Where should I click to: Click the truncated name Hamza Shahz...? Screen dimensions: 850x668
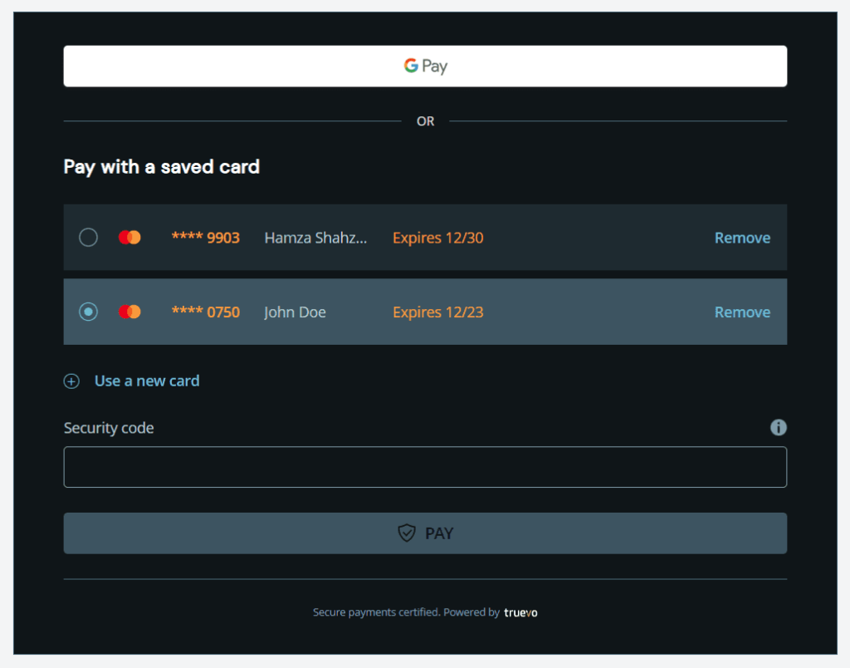(315, 238)
